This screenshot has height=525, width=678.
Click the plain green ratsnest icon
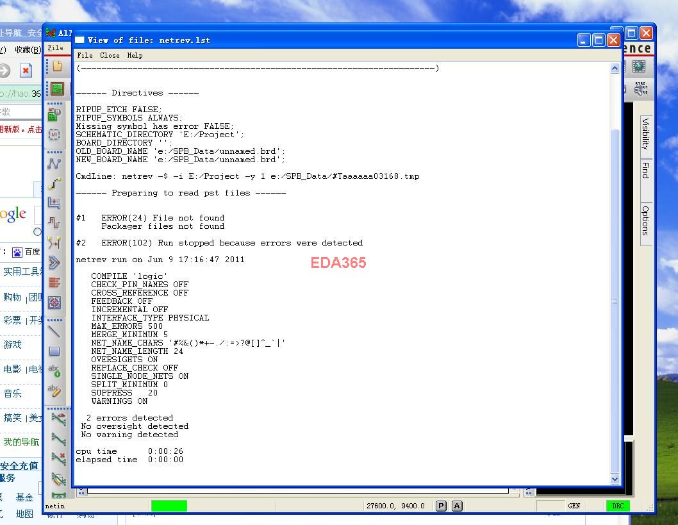point(59,439)
